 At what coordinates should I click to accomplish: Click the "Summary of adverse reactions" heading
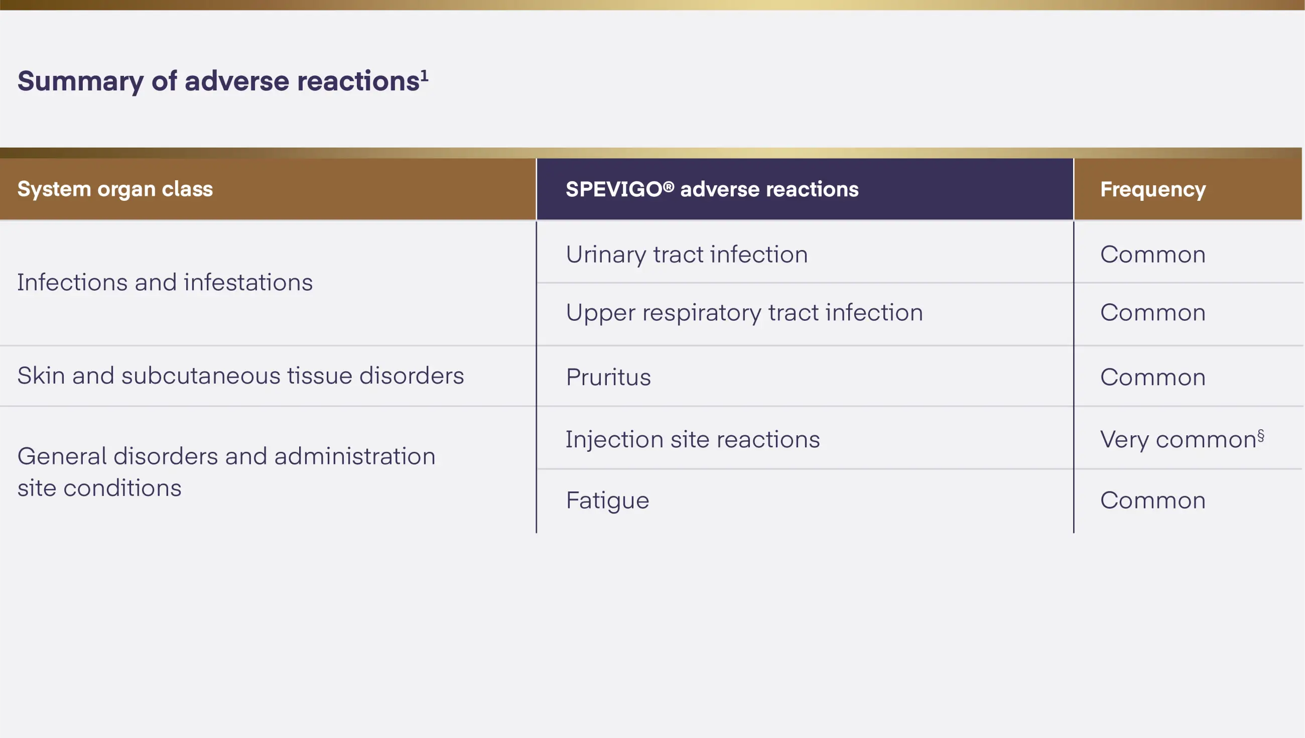pyautogui.click(x=218, y=82)
